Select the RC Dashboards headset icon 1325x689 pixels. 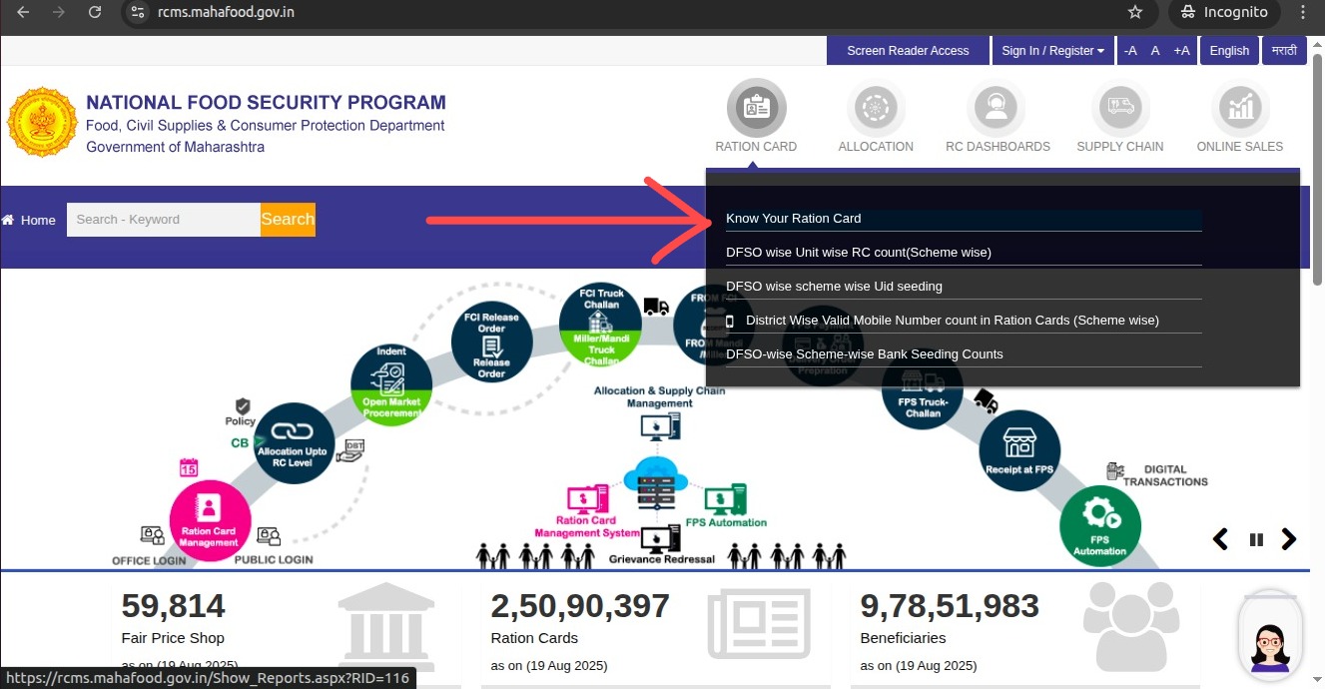[996, 108]
